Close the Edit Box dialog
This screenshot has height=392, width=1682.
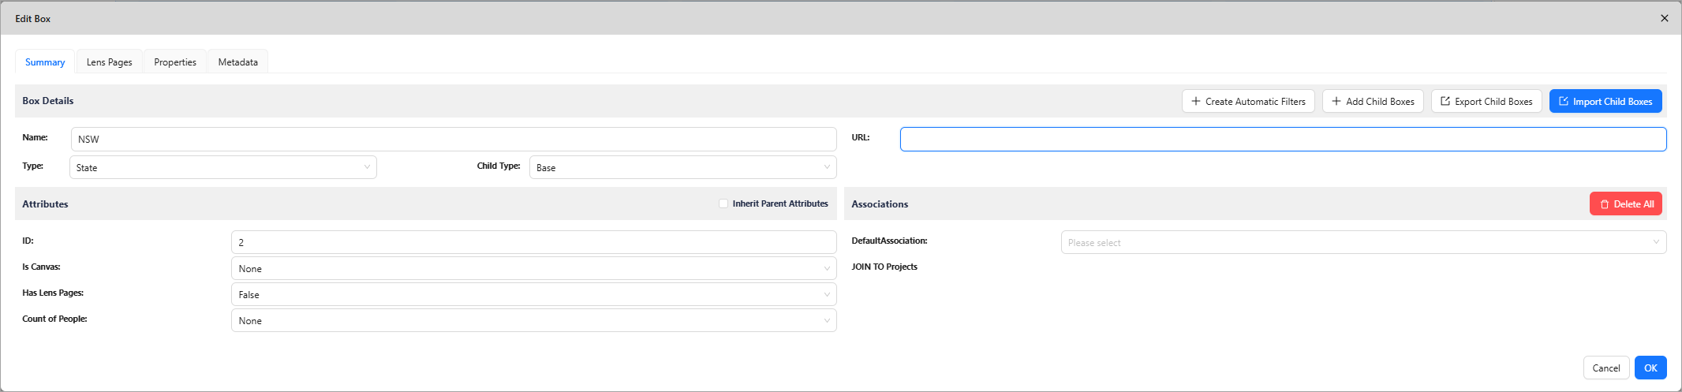1665,18
